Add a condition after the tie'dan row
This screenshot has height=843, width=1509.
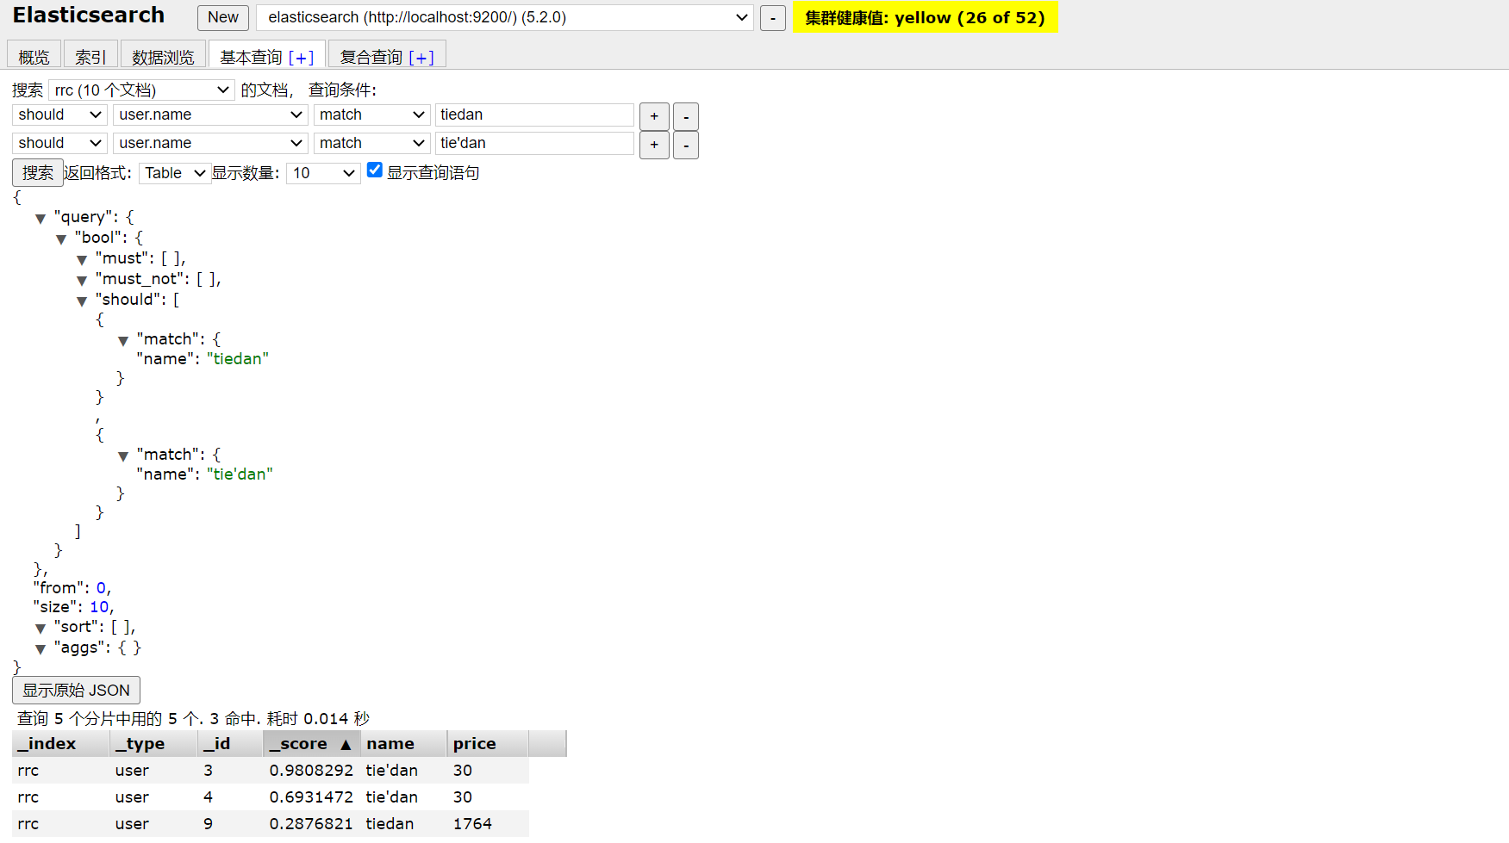[x=654, y=145]
